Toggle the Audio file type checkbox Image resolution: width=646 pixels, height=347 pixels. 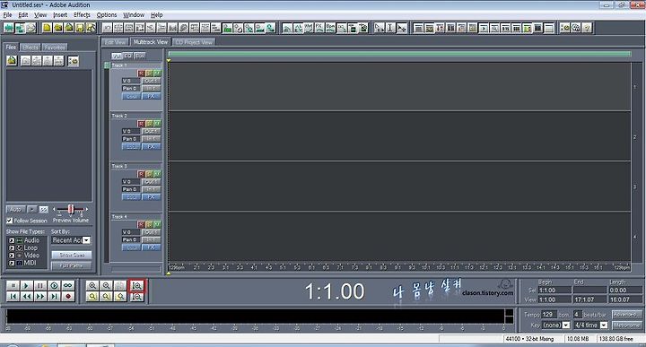pos(12,240)
